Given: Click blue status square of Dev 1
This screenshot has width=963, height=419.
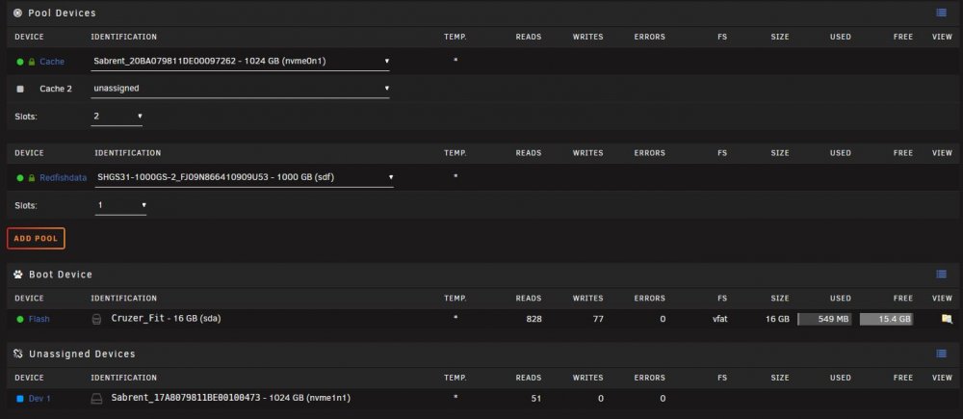Looking at the screenshot, I should coord(20,399).
